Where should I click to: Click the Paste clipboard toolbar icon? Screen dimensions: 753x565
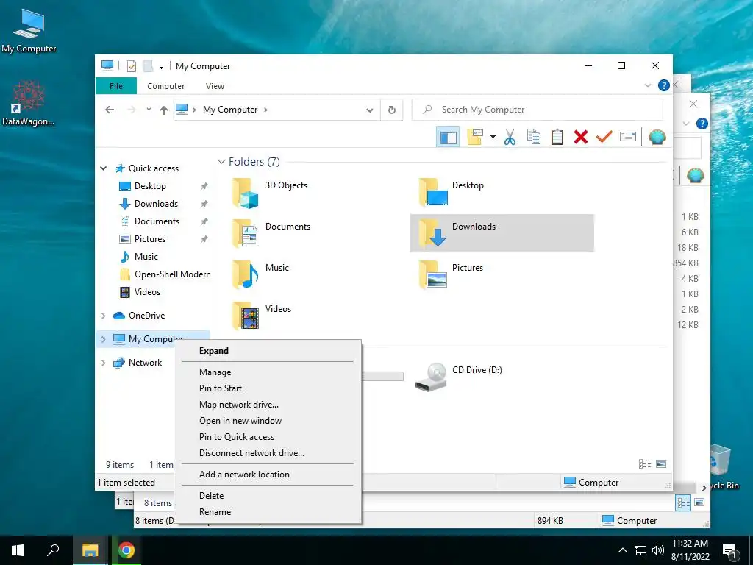coord(557,137)
